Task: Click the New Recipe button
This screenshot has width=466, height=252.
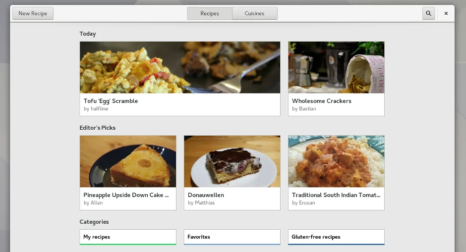Action: tap(33, 13)
